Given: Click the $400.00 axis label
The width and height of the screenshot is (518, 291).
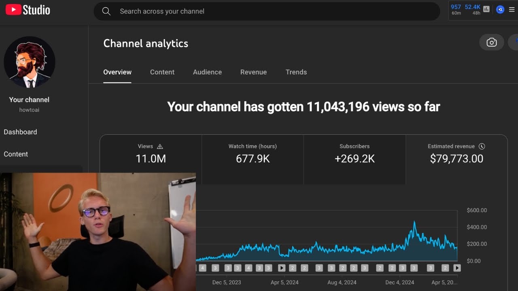Looking at the screenshot, I should (477, 227).
